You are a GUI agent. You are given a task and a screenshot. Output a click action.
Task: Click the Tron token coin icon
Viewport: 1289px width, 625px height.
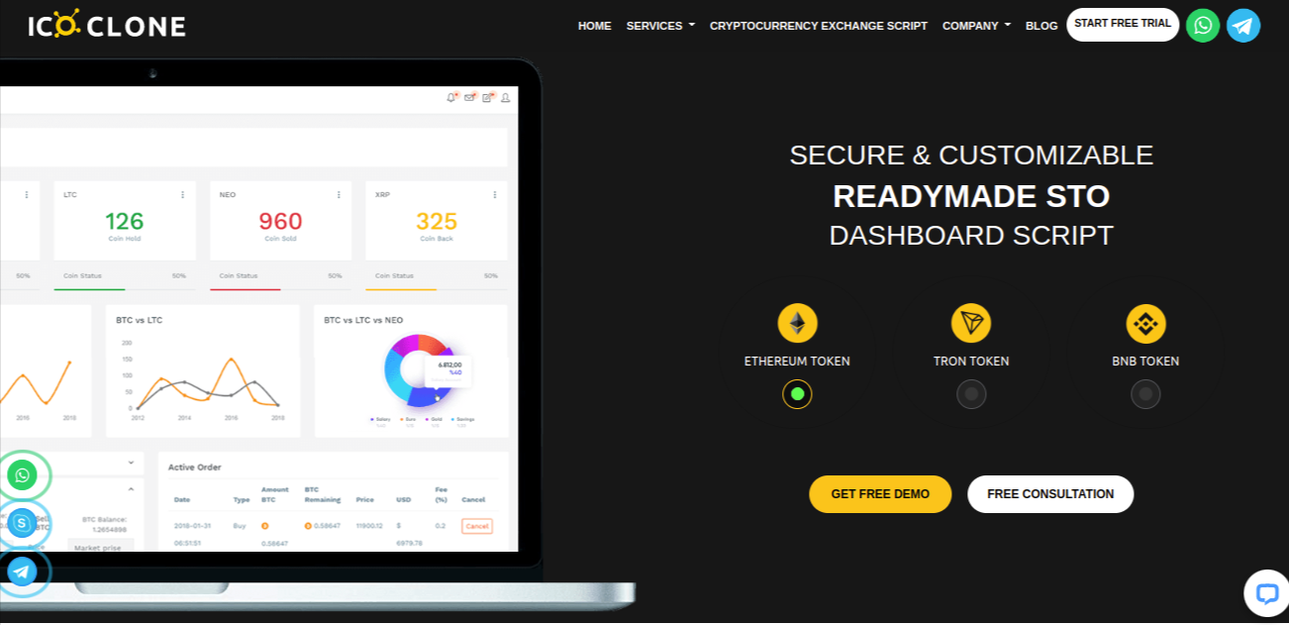pyautogui.click(x=971, y=323)
